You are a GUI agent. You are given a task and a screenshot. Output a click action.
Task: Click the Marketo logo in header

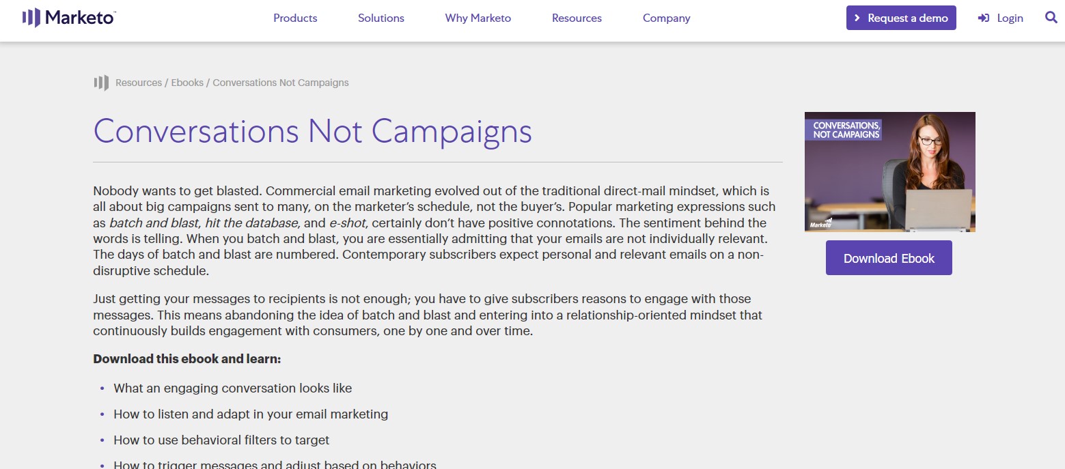click(69, 18)
